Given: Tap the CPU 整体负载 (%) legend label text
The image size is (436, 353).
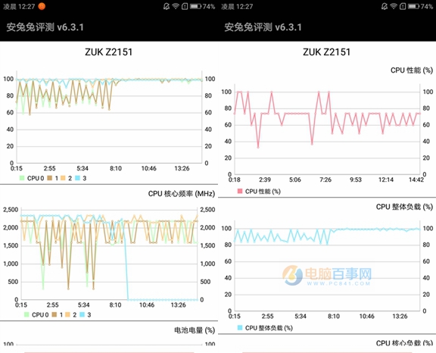Looking at the screenshot, I should point(269,328).
